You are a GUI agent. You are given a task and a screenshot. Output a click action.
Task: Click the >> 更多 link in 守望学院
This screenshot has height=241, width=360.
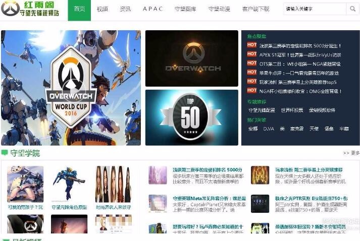click(351, 153)
